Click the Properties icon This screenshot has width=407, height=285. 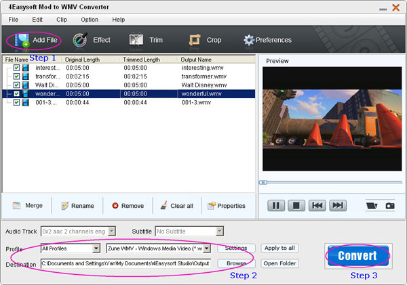(x=212, y=206)
